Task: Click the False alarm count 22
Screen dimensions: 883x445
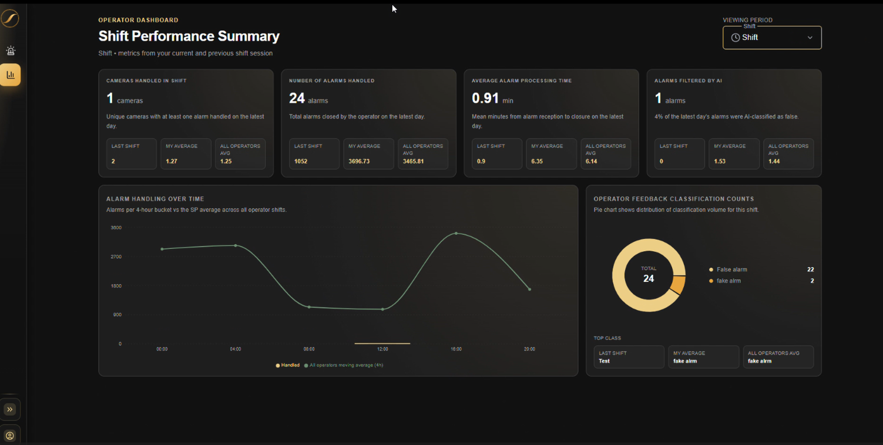Action: tap(810, 269)
